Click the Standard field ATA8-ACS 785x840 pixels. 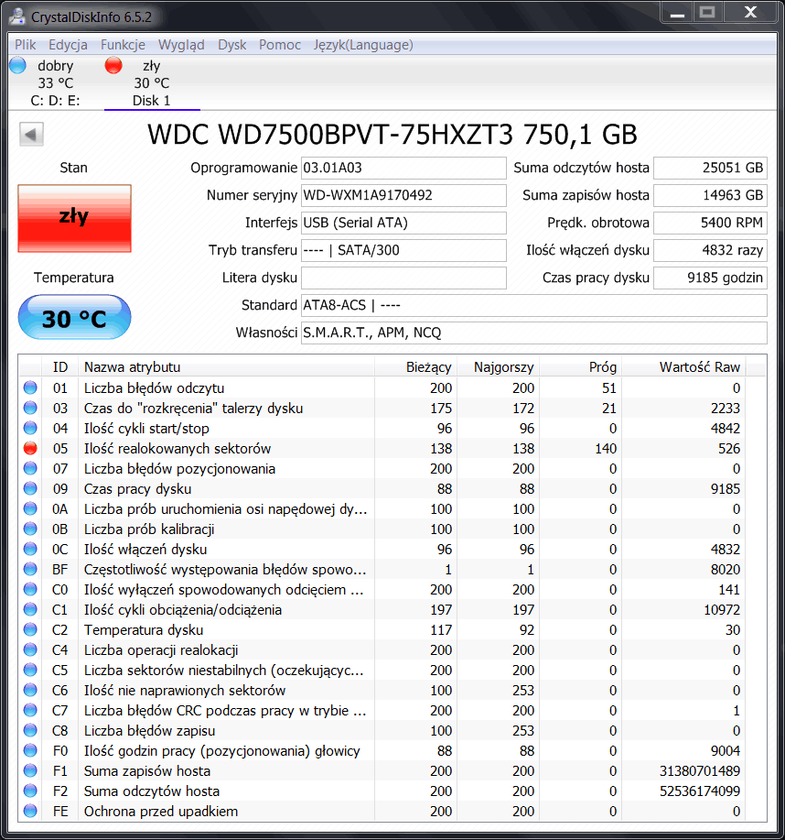pyautogui.click(x=534, y=305)
